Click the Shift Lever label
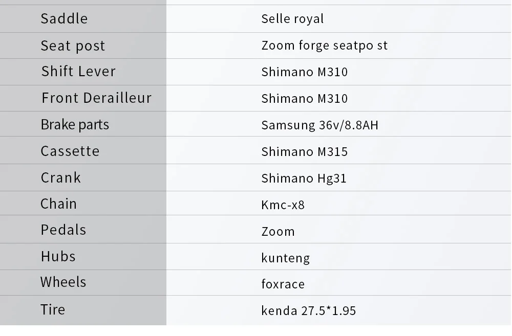The image size is (512, 336). (78, 72)
